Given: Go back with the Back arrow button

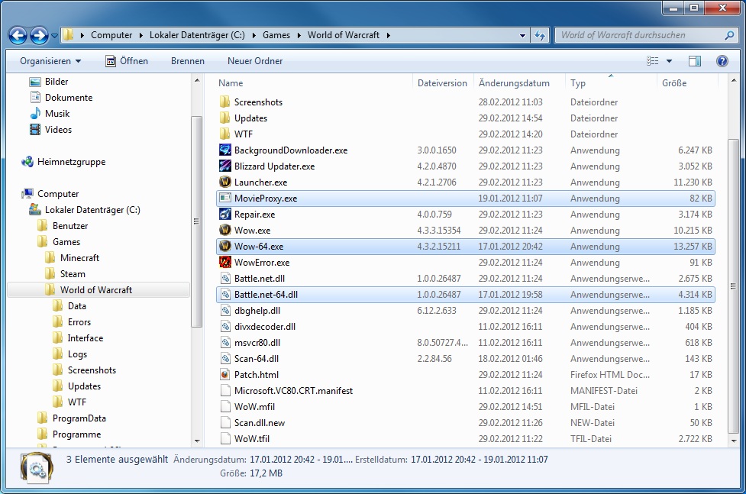Looking at the screenshot, I should [18, 35].
